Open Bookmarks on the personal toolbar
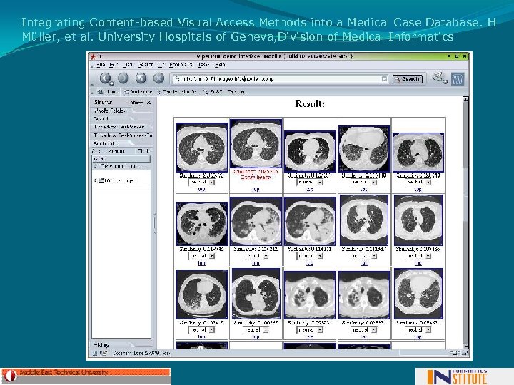The height and width of the screenshot is (385, 514). click(138, 92)
